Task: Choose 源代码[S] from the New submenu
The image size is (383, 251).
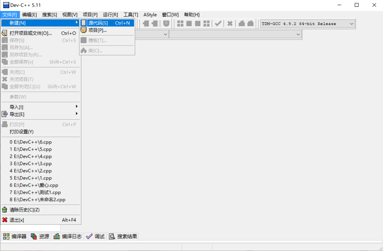Action: point(107,23)
